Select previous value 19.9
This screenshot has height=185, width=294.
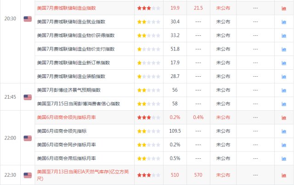click(175, 8)
